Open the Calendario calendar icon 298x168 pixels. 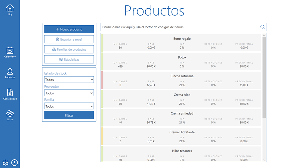[10, 51]
